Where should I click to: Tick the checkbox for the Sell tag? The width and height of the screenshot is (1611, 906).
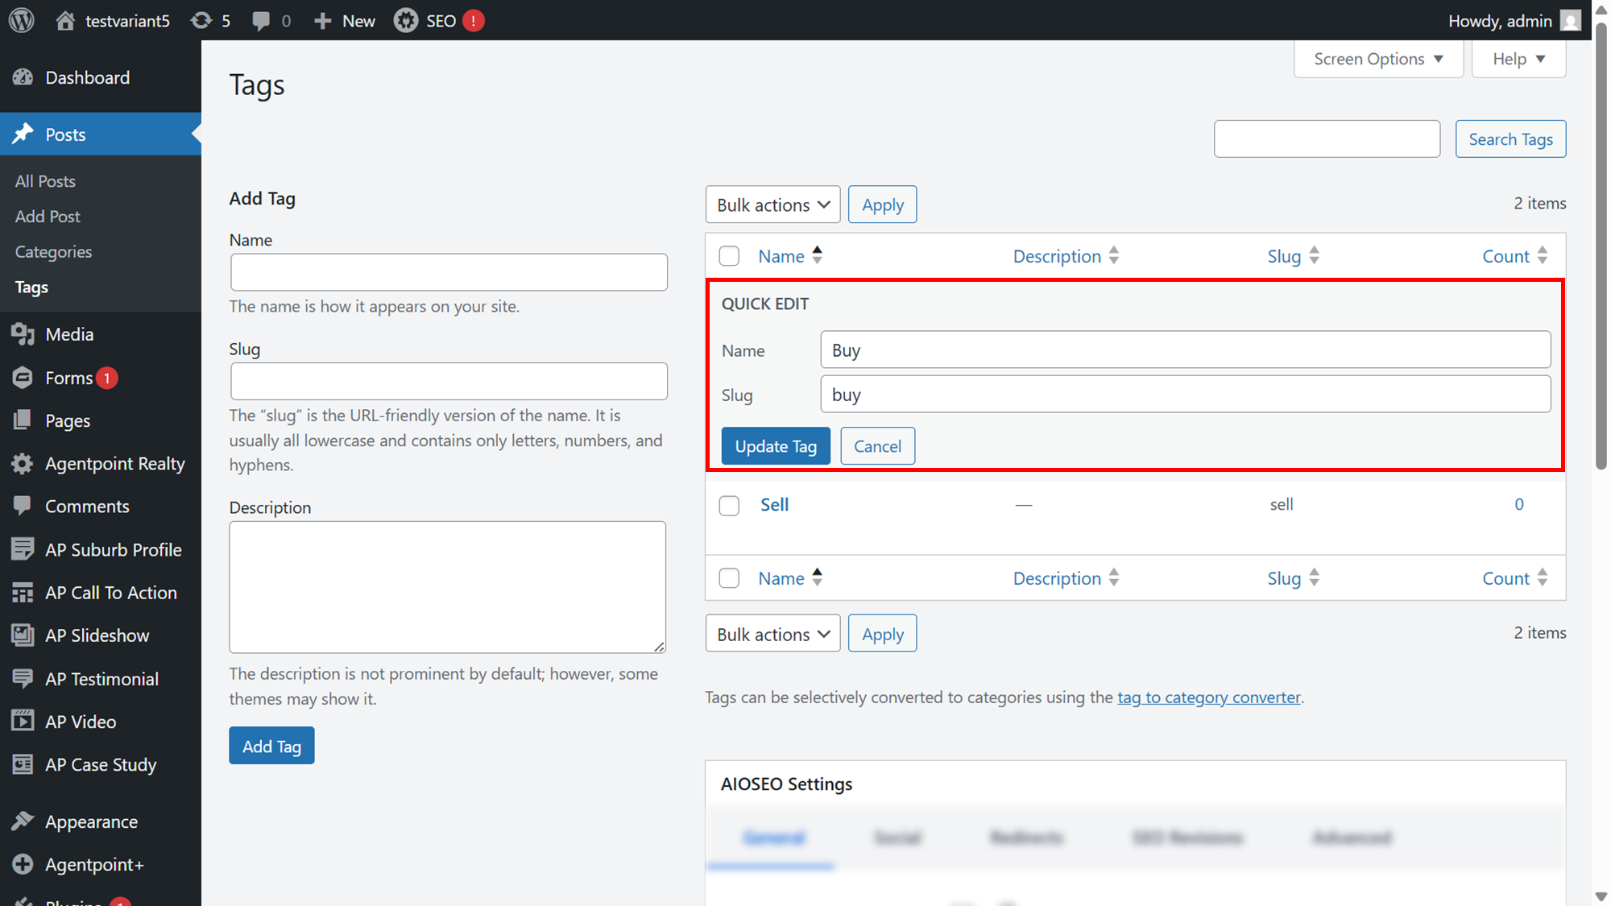click(729, 505)
